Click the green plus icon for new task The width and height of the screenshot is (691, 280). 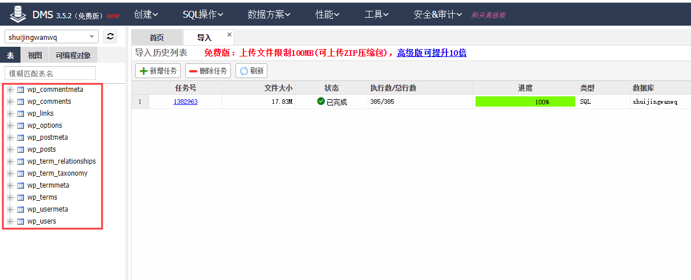(143, 71)
